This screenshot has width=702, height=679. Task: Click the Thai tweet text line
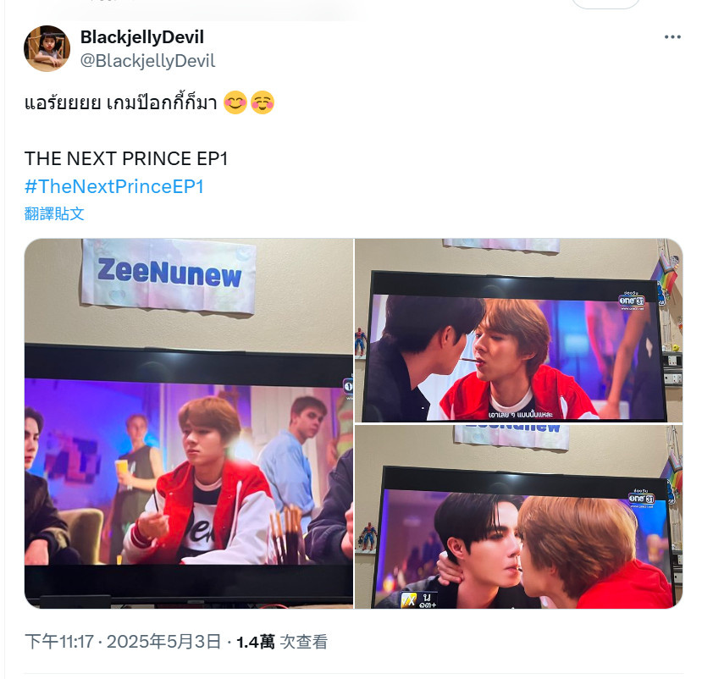coord(121,103)
